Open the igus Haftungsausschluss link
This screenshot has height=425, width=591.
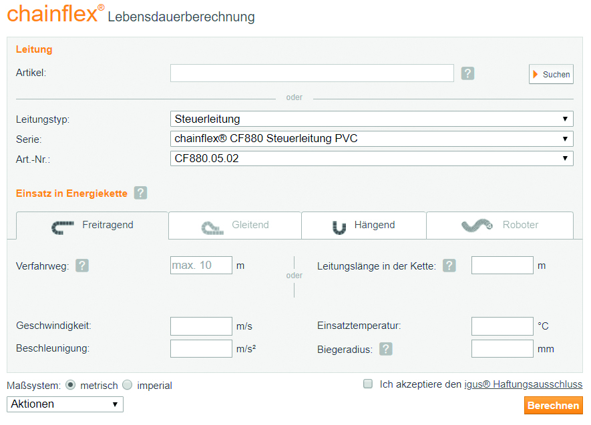pos(523,384)
